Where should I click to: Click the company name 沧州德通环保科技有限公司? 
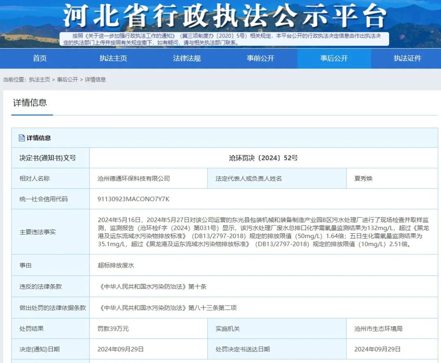[134, 179]
